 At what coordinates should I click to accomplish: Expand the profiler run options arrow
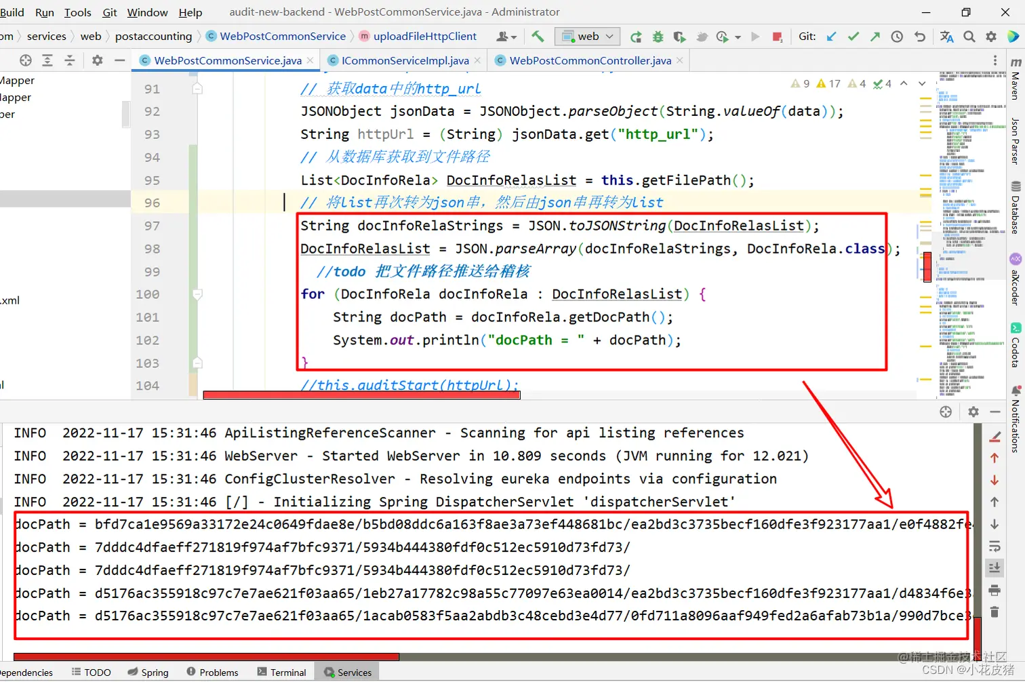(738, 37)
